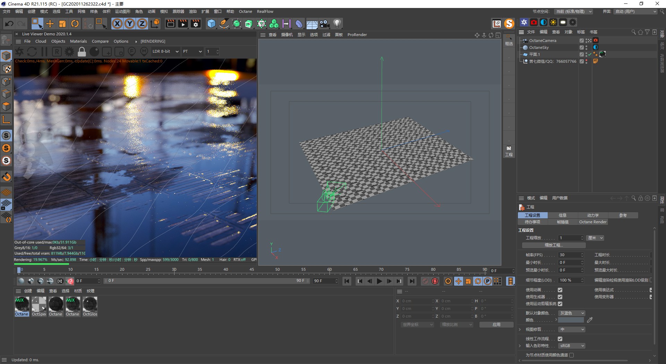Click the 缩放工程 button
This screenshot has height=364, width=666.
[554, 245]
